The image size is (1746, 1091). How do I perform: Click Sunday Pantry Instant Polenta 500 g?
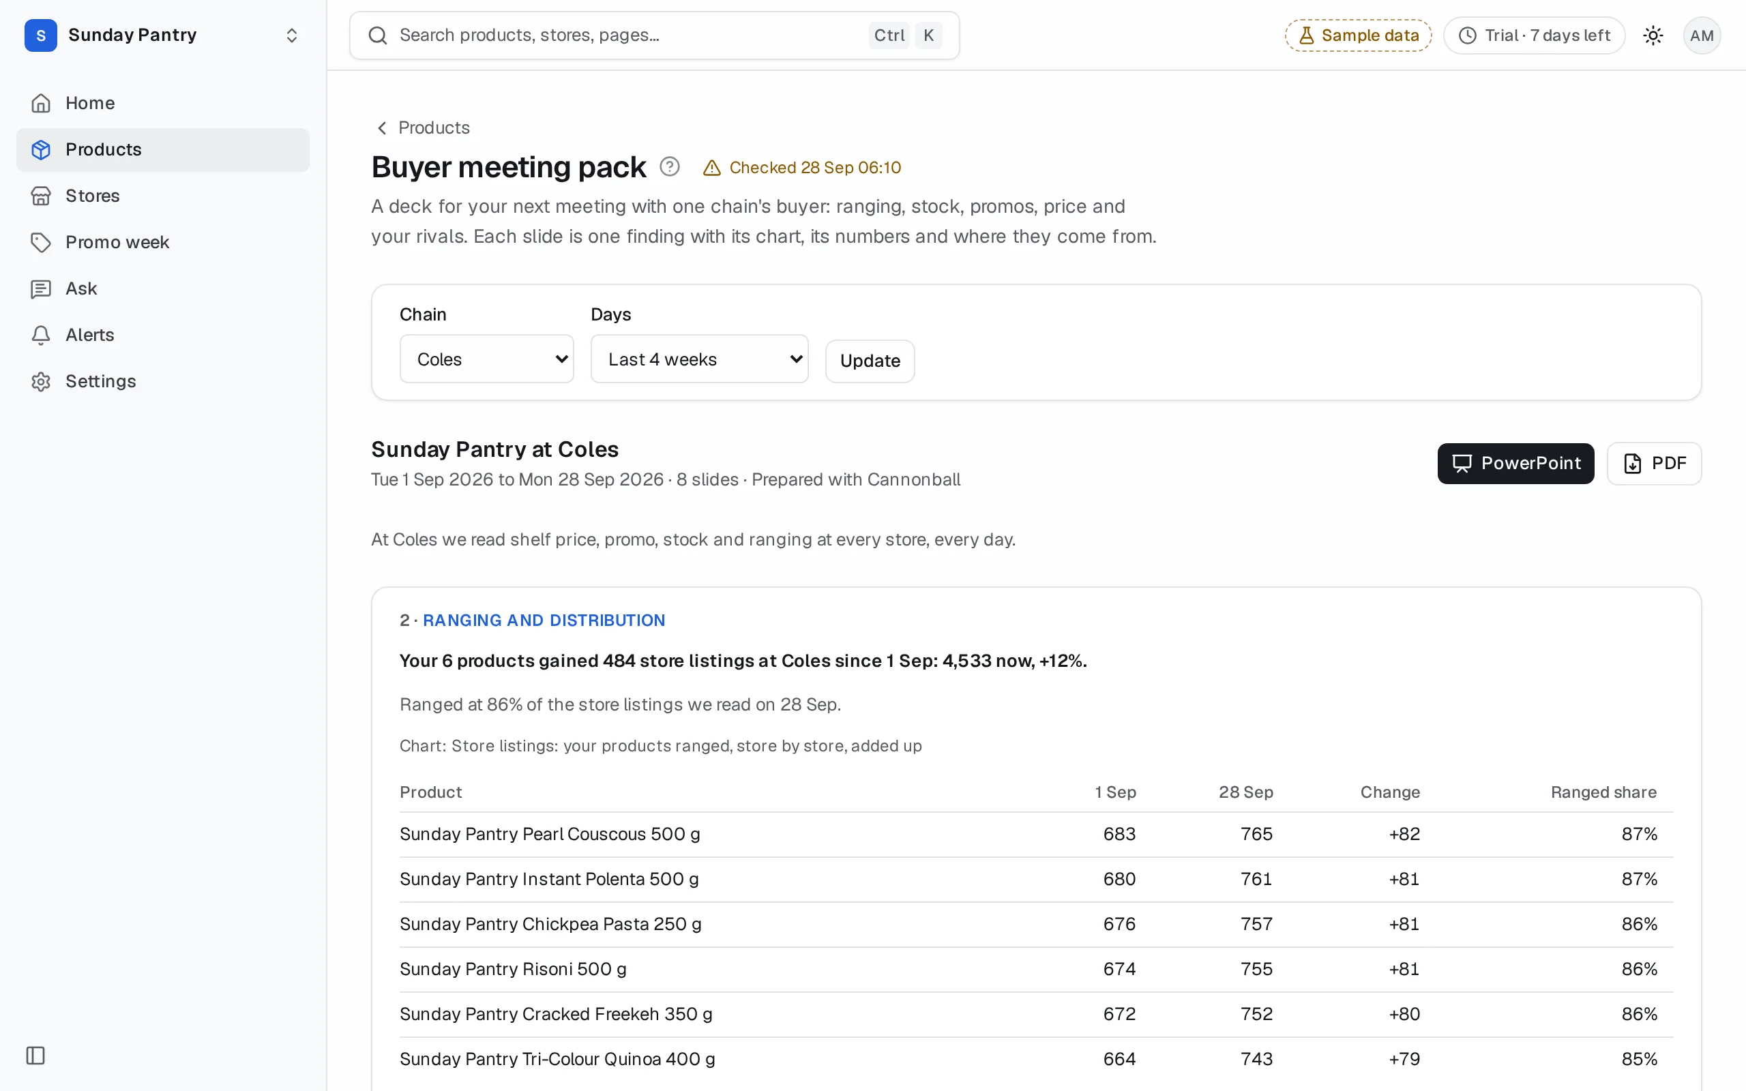coord(549,879)
